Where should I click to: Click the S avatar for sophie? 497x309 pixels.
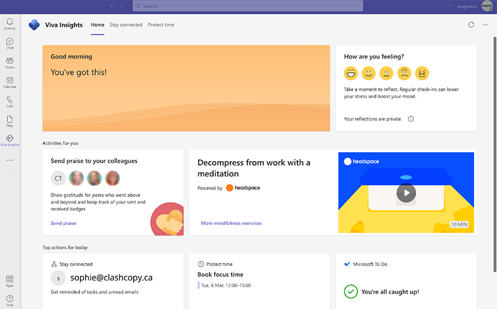(x=58, y=279)
